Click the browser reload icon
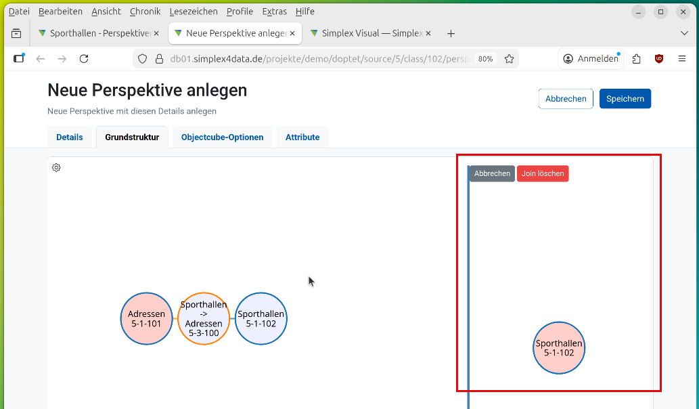Screen dimensions: 699x409 [x=84, y=59]
